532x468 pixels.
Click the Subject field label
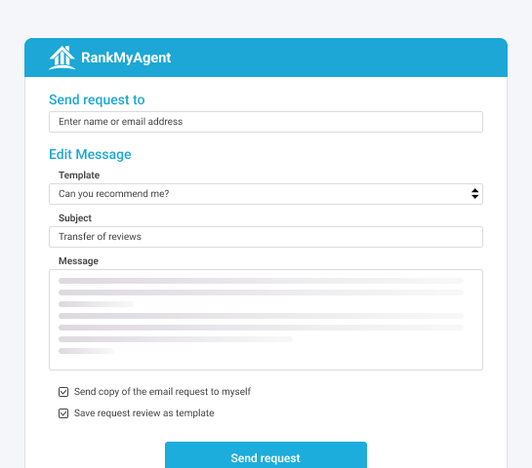pos(75,217)
